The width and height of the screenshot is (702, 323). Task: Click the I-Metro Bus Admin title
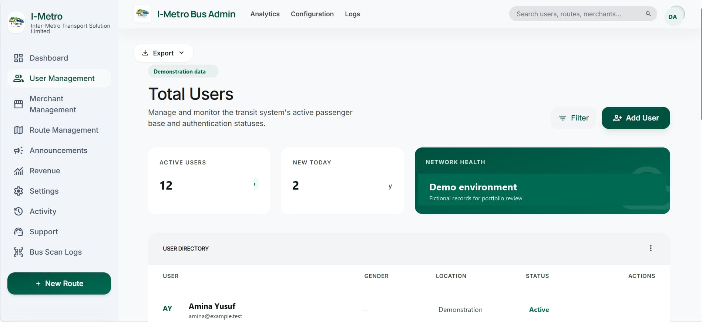pyautogui.click(x=197, y=14)
